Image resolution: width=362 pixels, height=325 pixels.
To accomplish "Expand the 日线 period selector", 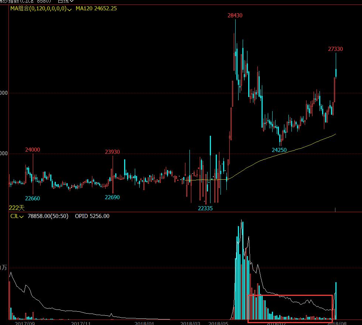I will click(66, 1).
